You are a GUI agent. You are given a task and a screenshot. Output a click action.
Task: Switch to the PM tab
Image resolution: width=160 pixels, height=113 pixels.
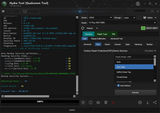pos(113,34)
